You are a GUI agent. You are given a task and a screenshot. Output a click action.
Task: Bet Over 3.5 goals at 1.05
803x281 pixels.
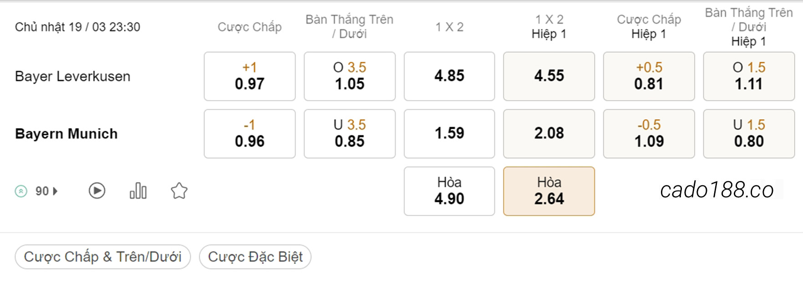[x=350, y=76]
